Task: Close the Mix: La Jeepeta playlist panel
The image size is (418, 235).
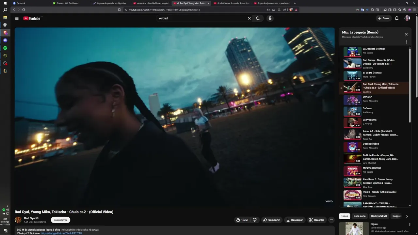Action: (406, 34)
